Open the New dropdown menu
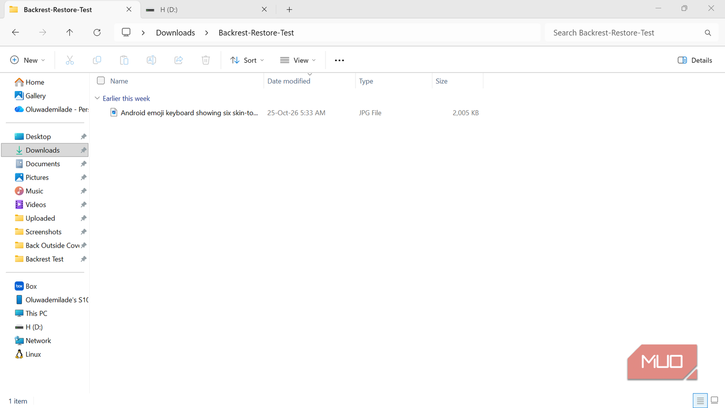This screenshot has height=408, width=725. click(28, 60)
